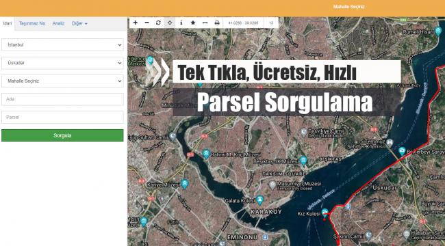Viewport: 445px width, 246px height.
Task: Open the İstanbul province dropdown
Action: tap(62, 45)
